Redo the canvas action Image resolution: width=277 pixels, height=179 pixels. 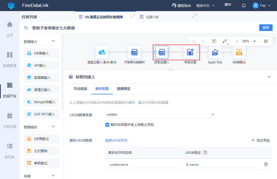[x=203, y=41]
